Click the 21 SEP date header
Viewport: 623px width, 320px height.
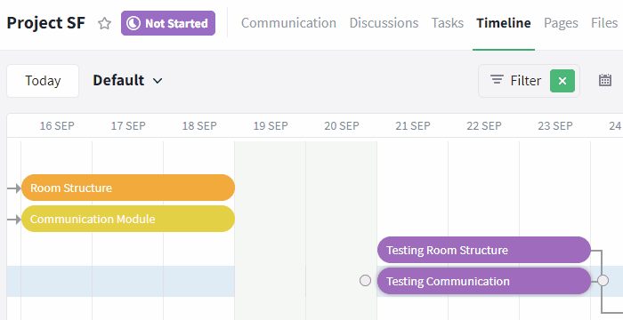[x=413, y=126]
